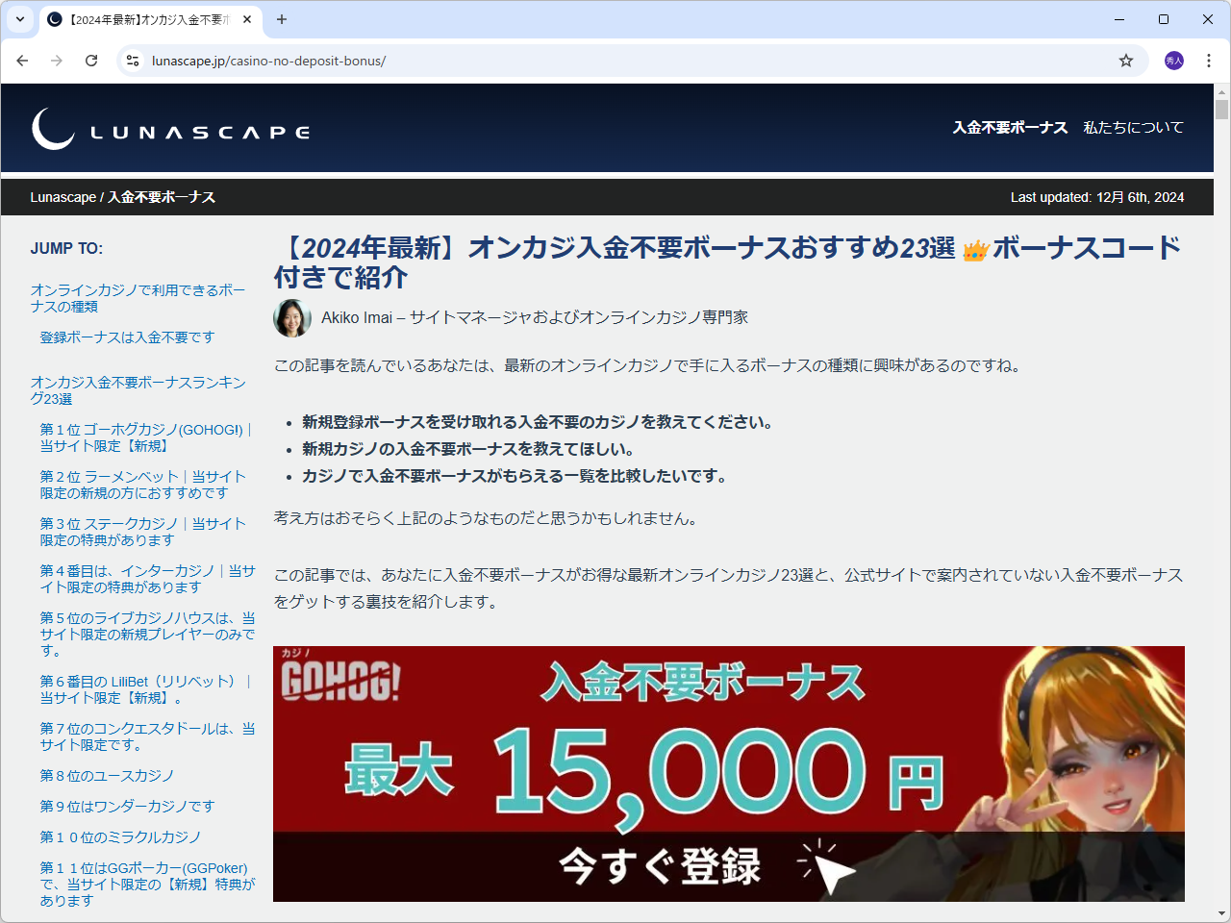The width and height of the screenshot is (1231, 923).
Task: Click the address bar to edit the URL
Action: coord(385,60)
